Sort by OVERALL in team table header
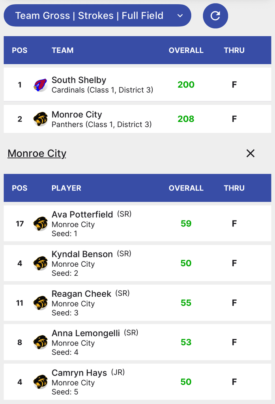 pyautogui.click(x=186, y=50)
